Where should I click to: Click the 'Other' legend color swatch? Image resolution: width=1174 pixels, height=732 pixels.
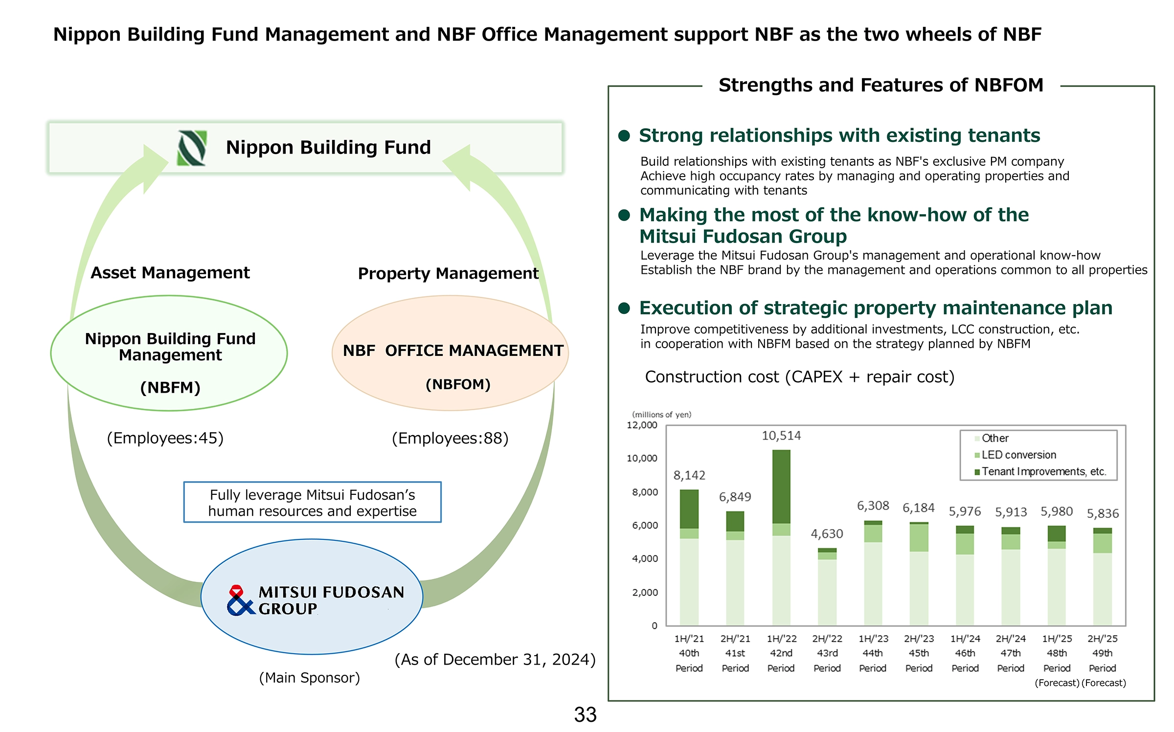(977, 439)
